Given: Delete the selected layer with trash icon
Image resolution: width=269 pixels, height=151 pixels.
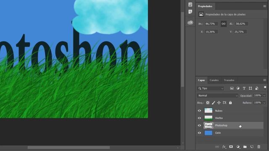Looking at the screenshot, I should (x=259, y=147).
